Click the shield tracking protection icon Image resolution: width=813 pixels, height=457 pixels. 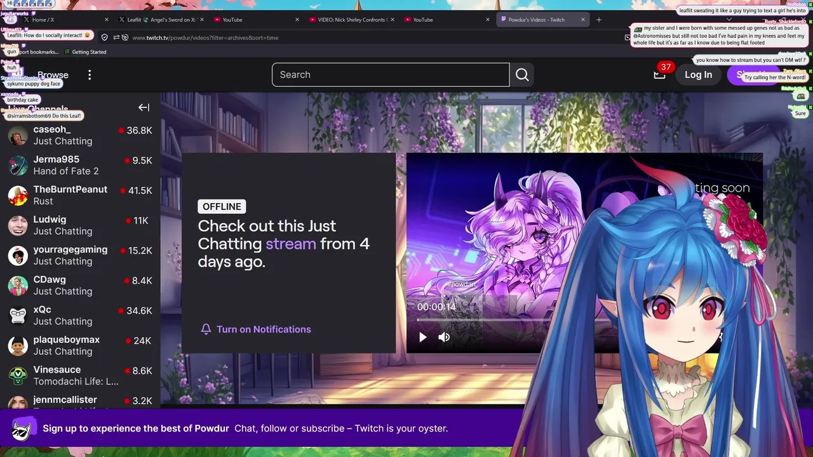coord(105,37)
